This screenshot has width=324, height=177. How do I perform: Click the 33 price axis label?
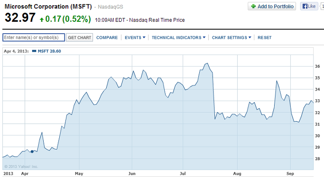pyautogui.click(x=317, y=101)
